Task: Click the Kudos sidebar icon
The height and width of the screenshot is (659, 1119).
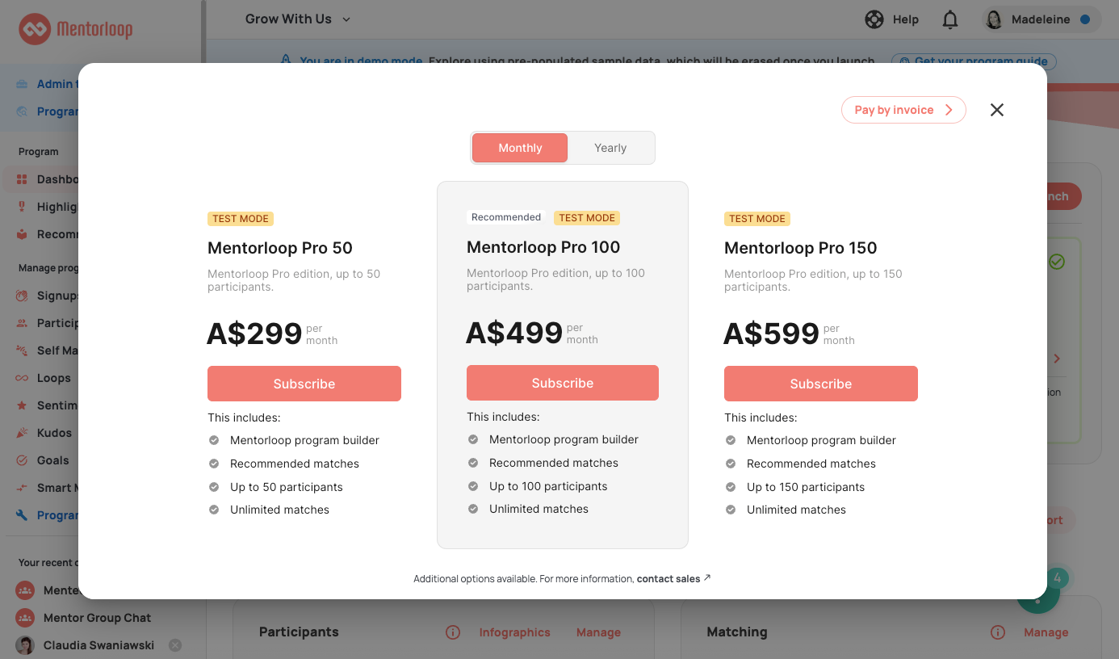Action: coord(22,433)
